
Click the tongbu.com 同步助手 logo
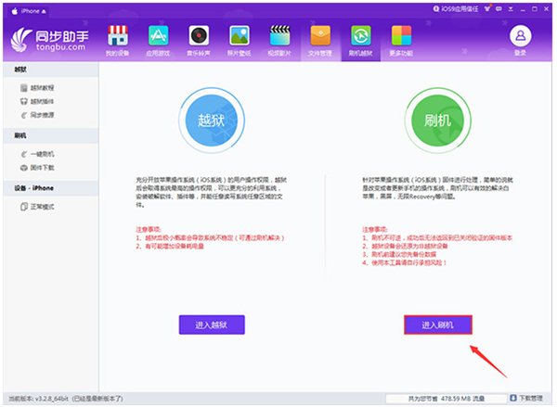click(50, 40)
